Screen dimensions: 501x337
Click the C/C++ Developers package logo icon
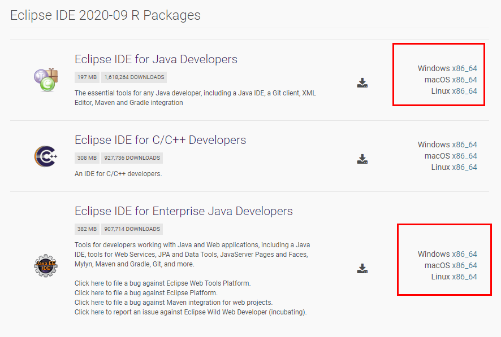click(46, 156)
